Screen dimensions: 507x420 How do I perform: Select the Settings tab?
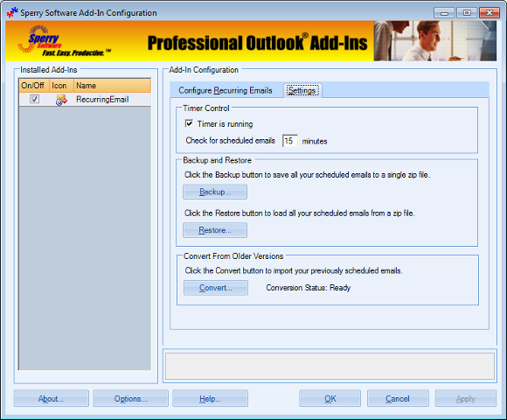click(302, 90)
